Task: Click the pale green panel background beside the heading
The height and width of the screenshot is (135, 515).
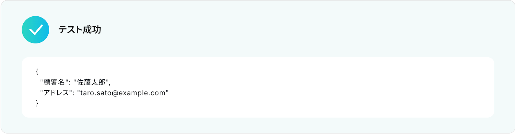Action: click(x=290, y=30)
